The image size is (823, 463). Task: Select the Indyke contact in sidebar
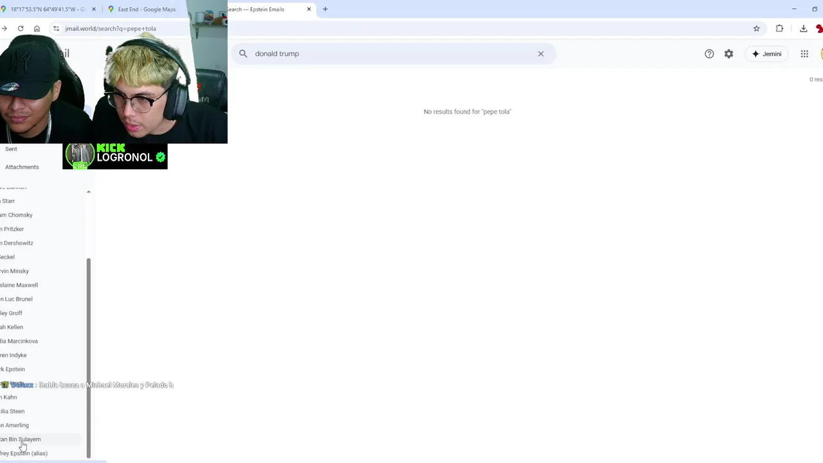pos(14,356)
